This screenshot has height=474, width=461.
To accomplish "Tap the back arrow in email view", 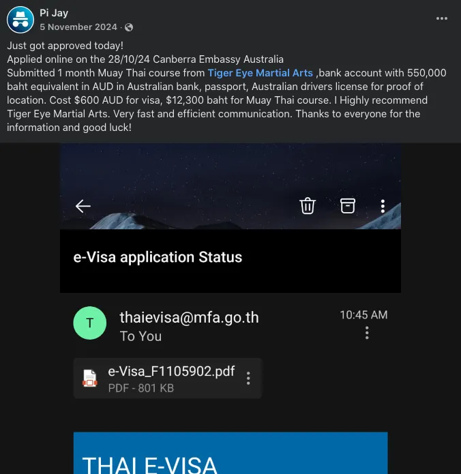I will tap(83, 206).
